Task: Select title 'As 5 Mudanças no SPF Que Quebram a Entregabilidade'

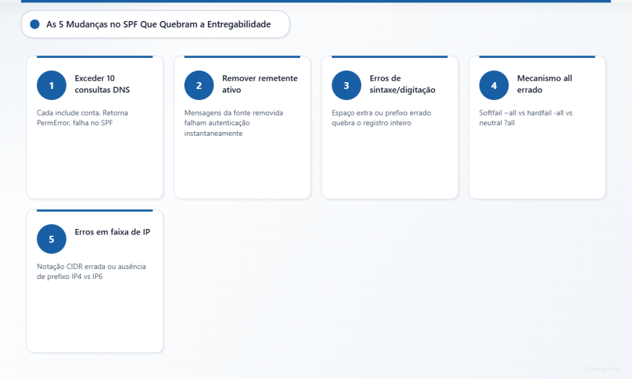Action: pos(159,24)
